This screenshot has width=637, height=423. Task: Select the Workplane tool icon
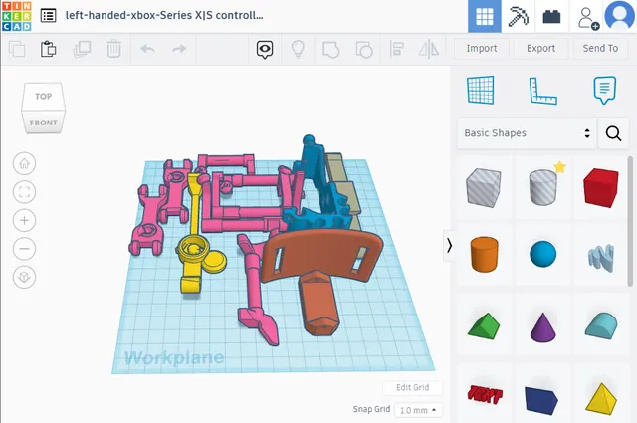coord(481,90)
